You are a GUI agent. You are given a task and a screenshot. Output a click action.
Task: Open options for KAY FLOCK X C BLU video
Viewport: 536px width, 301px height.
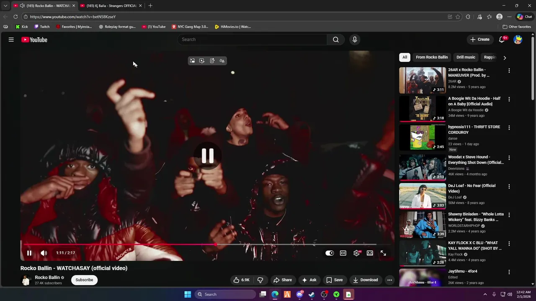point(509,243)
